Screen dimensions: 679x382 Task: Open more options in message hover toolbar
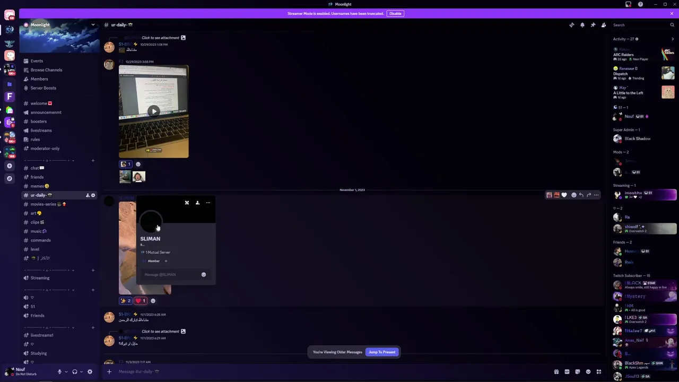(596, 195)
